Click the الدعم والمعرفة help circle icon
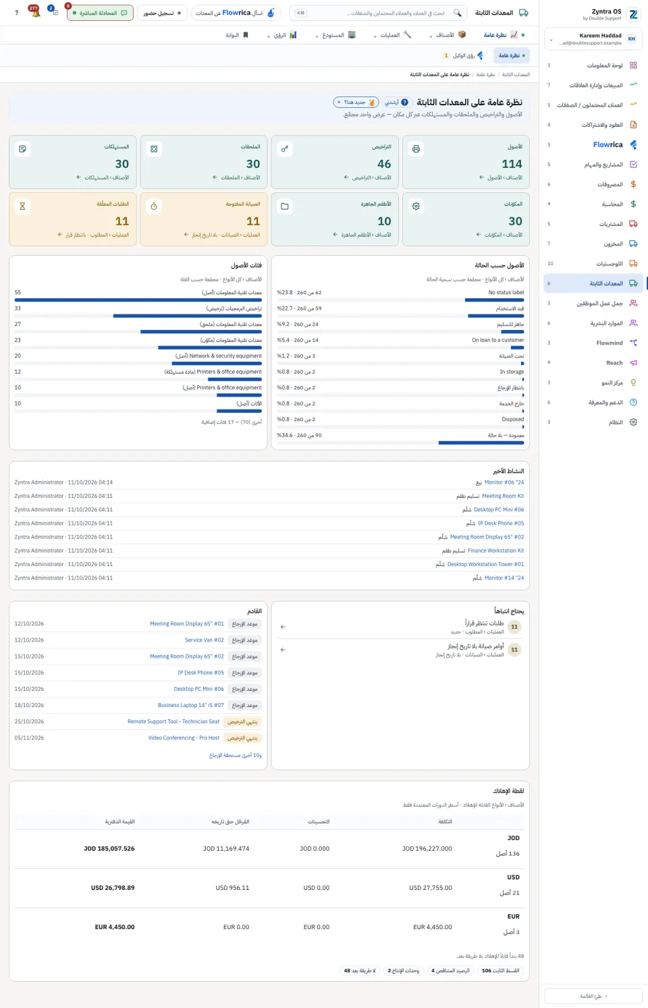Viewport: 648px width, 1008px height. coord(633,402)
